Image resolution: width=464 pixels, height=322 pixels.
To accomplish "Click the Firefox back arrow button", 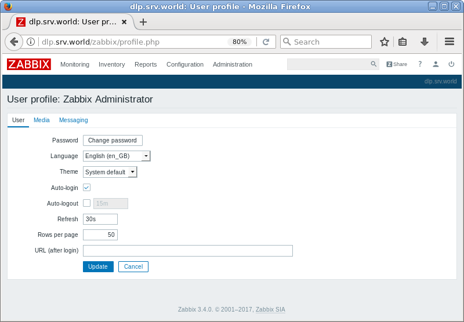I will coord(13,42).
